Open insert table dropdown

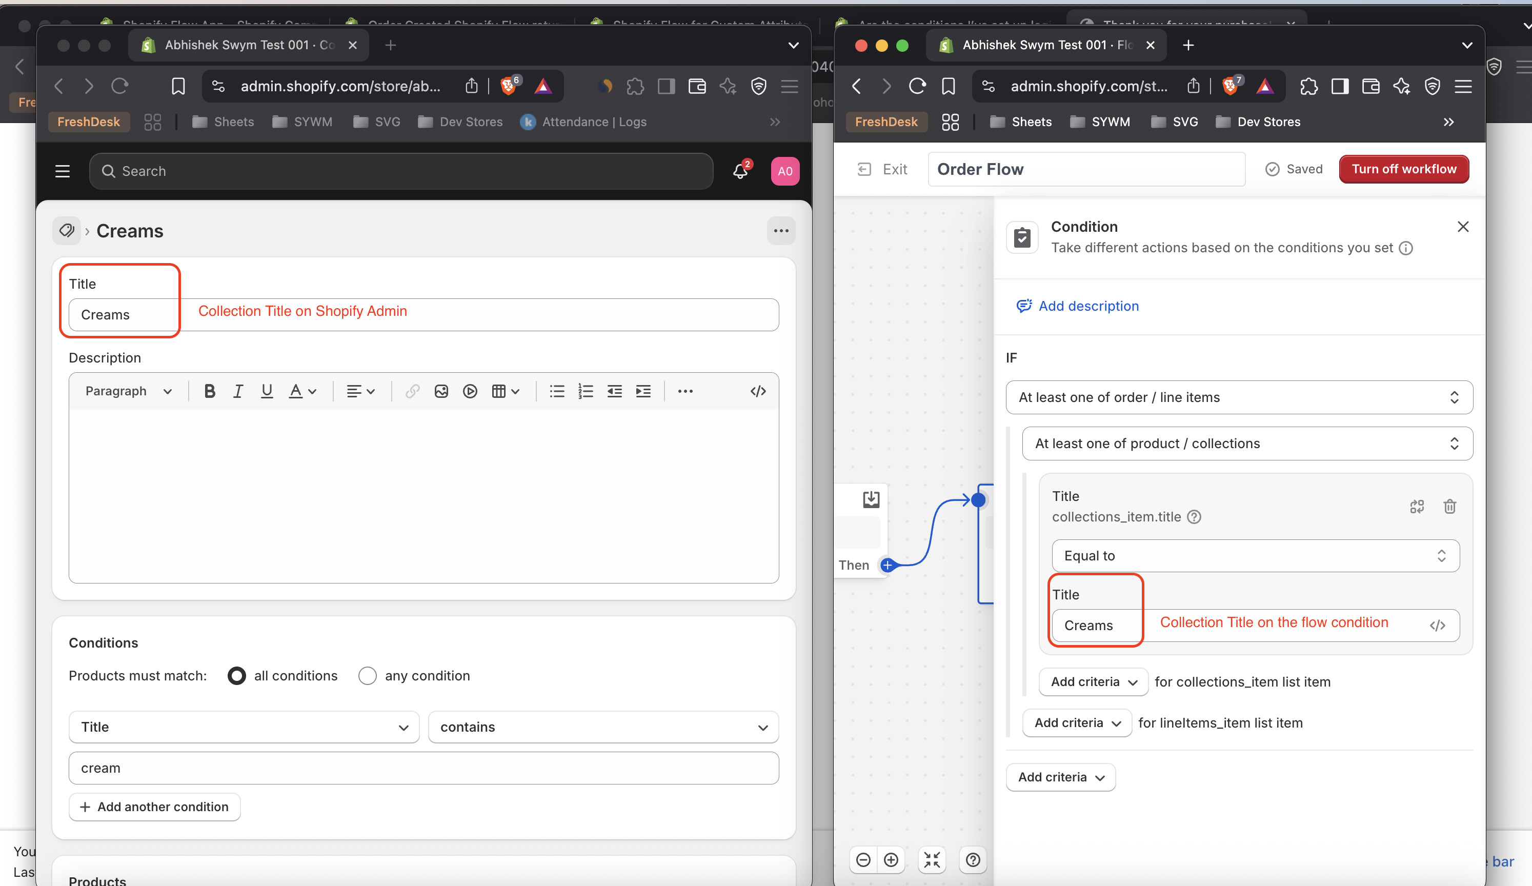click(x=505, y=391)
